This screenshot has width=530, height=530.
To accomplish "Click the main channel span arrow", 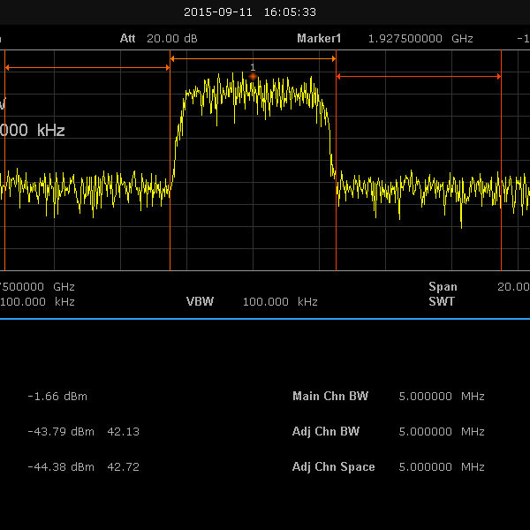I will point(253,58).
